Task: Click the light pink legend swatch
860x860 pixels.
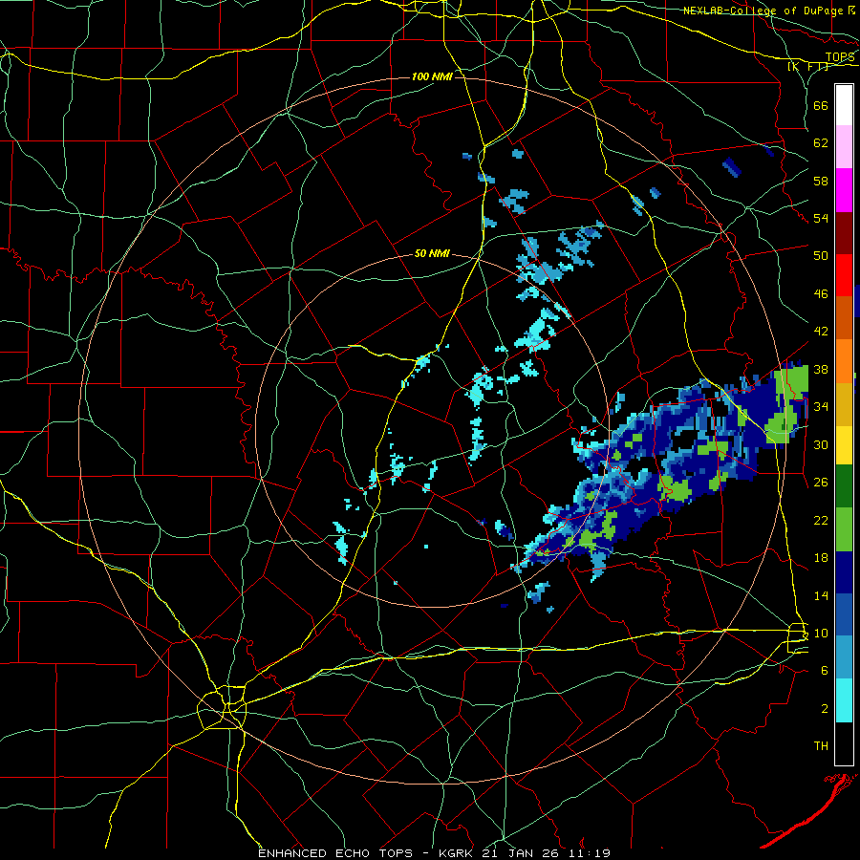Action: click(844, 147)
